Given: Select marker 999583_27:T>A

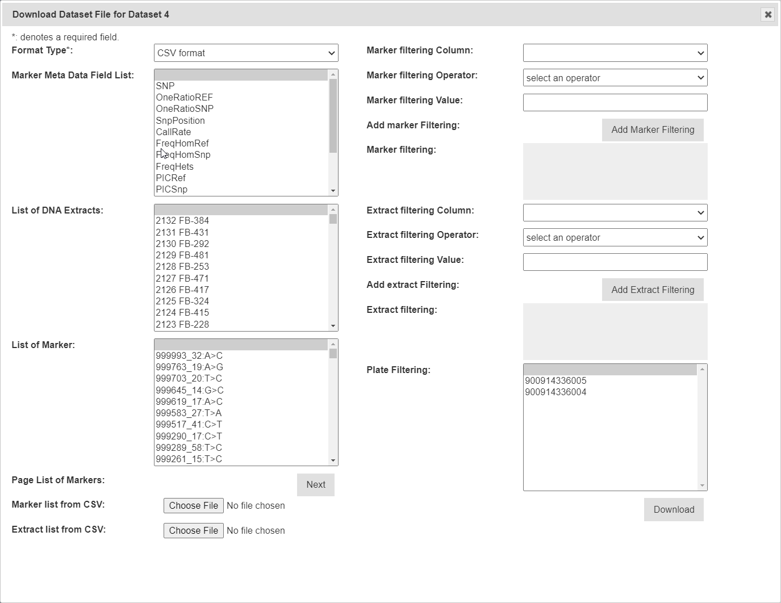Looking at the screenshot, I should click(189, 413).
